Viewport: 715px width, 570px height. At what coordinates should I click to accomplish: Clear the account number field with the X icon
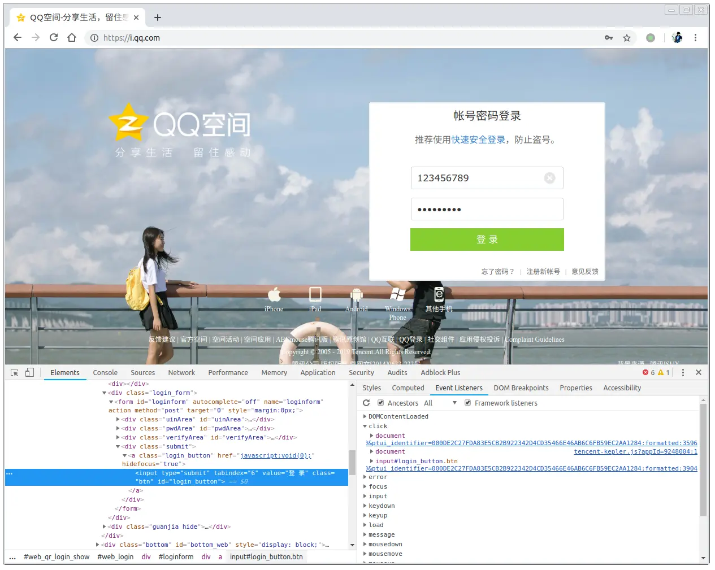pos(549,178)
